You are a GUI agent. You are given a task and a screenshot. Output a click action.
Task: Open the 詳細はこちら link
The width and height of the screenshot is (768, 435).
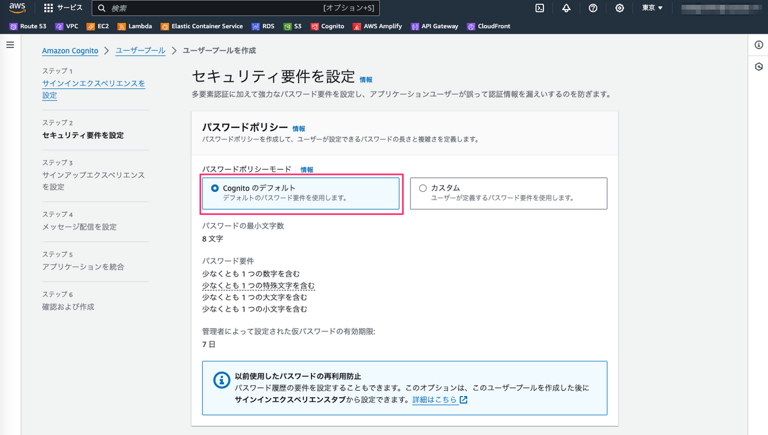point(435,400)
